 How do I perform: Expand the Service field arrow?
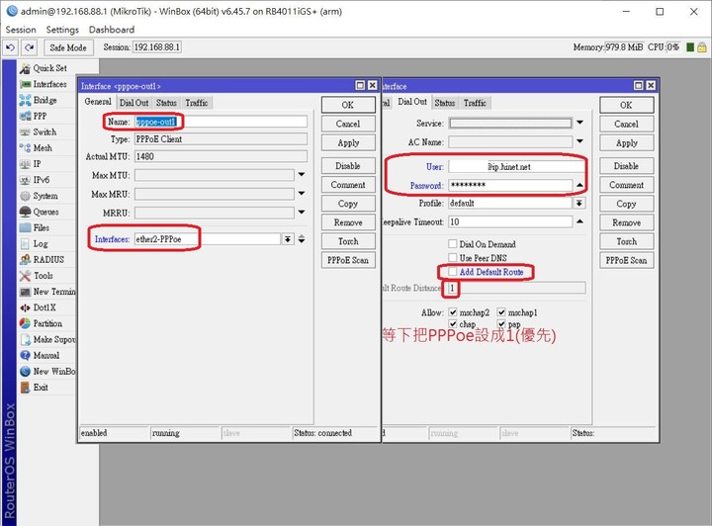(x=580, y=123)
